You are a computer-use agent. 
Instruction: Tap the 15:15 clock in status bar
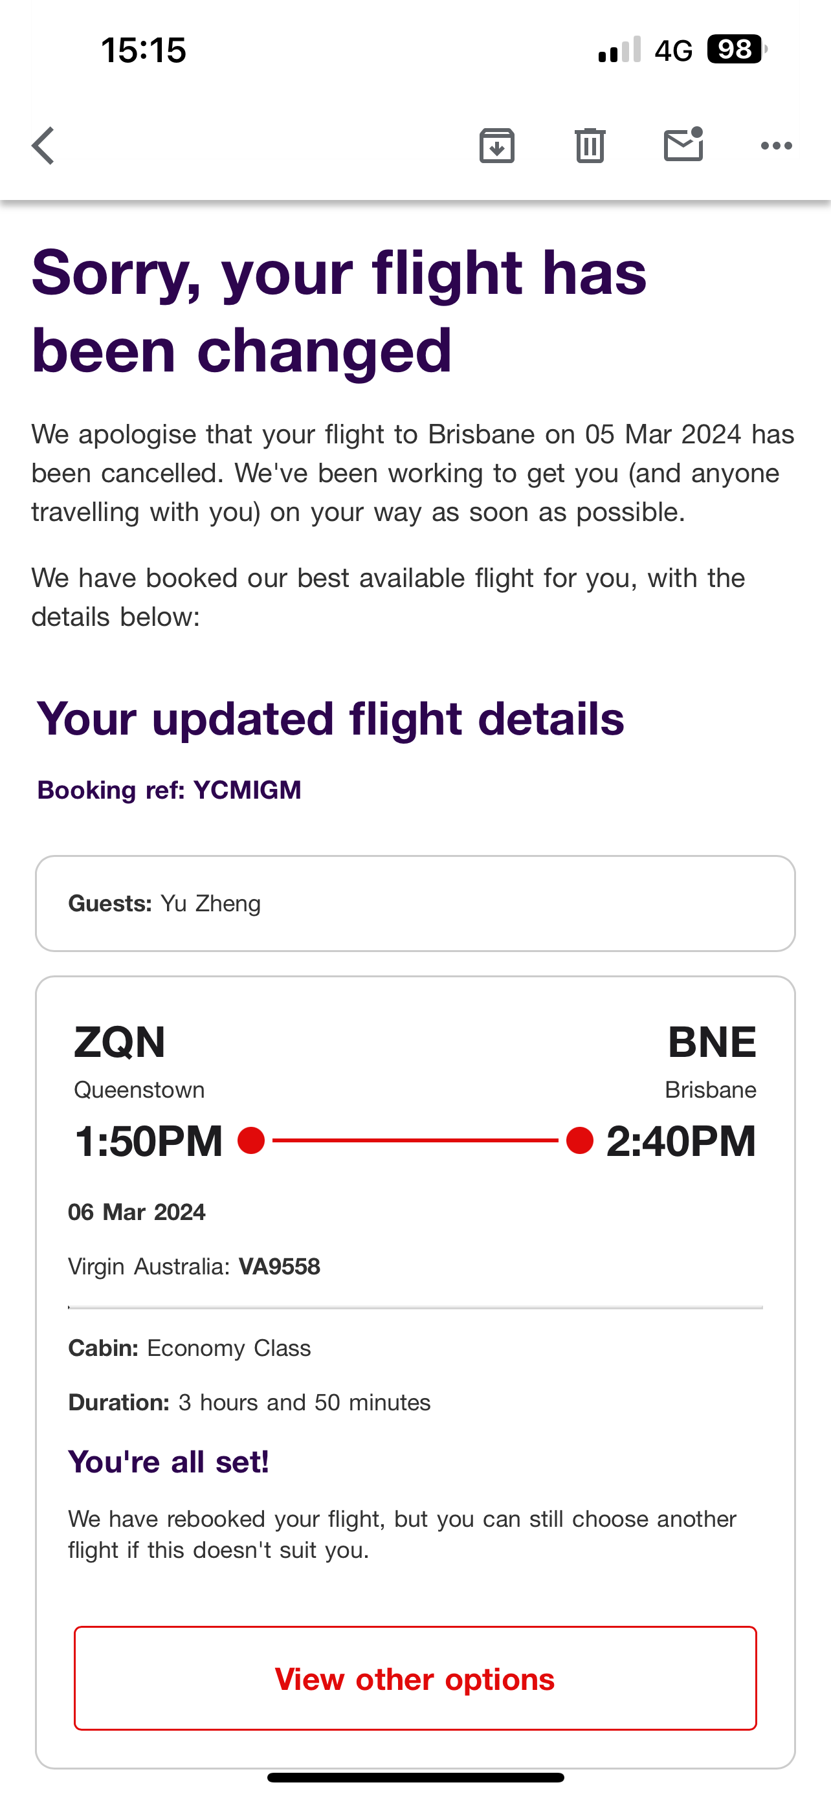144,50
